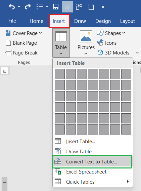The width and height of the screenshot is (141, 191).
Task: Expand the Cover Page dropdown chevron
Action: [x=40, y=33]
